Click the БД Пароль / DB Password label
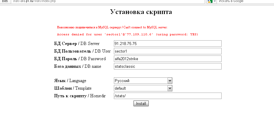Screen dimensions: 274x125 (80, 59)
